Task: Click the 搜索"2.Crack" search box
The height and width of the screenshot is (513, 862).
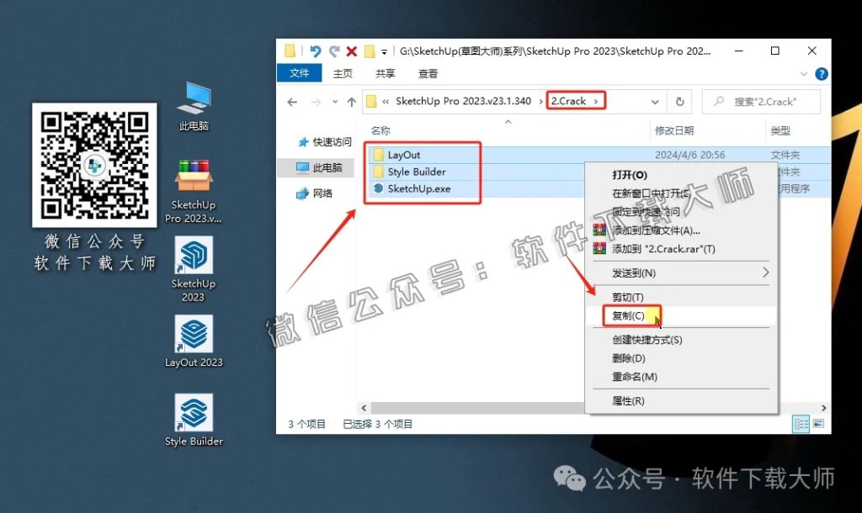Action: (761, 101)
